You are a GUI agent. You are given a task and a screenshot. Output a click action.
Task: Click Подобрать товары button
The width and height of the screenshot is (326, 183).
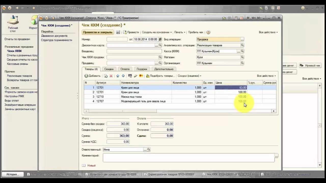[x=160, y=76]
